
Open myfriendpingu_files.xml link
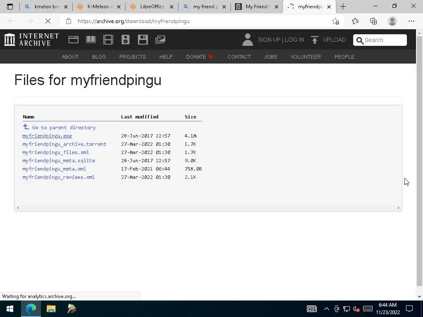click(x=56, y=152)
